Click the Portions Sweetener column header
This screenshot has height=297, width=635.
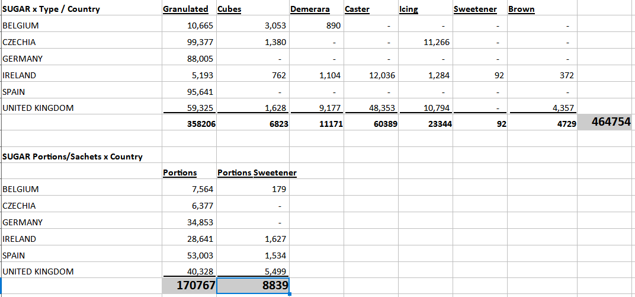pyautogui.click(x=257, y=173)
